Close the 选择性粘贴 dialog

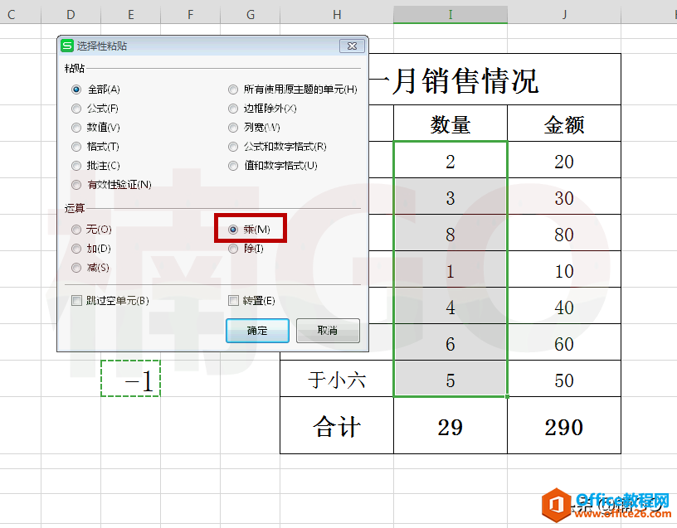[352, 46]
